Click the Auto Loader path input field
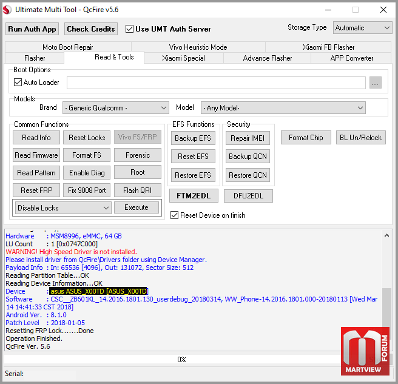This screenshot has height=384, width=398. click(216, 83)
